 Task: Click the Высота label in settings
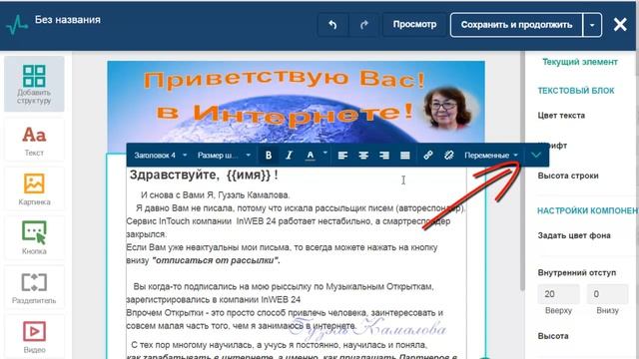click(553, 336)
